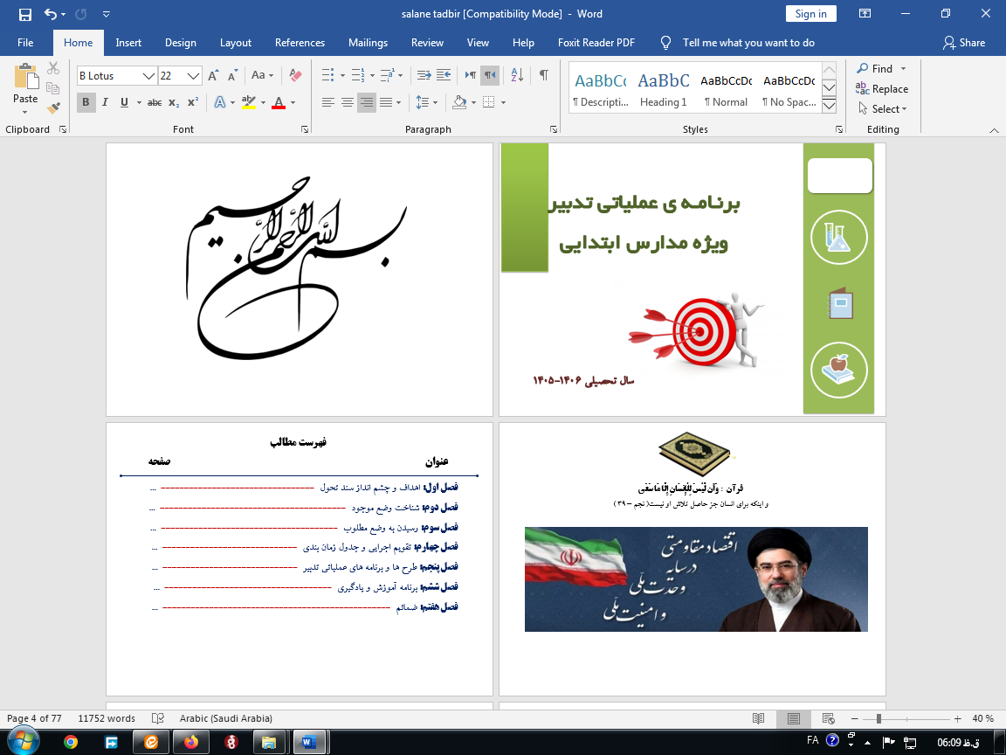Open the Change Case Aa dropdown
This screenshot has height=755, width=1006.
coord(262,76)
